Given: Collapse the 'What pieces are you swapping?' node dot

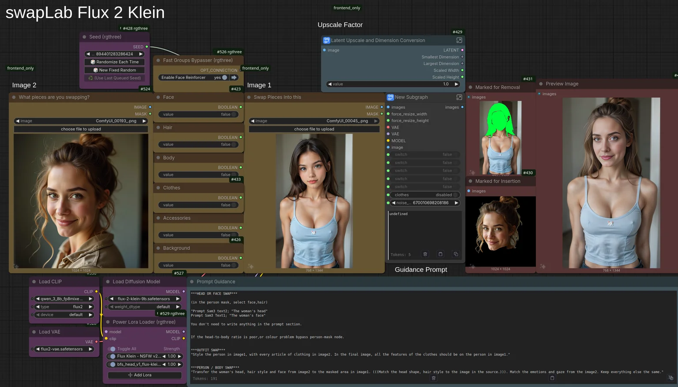Looking at the screenshot, I should (14, 97).
